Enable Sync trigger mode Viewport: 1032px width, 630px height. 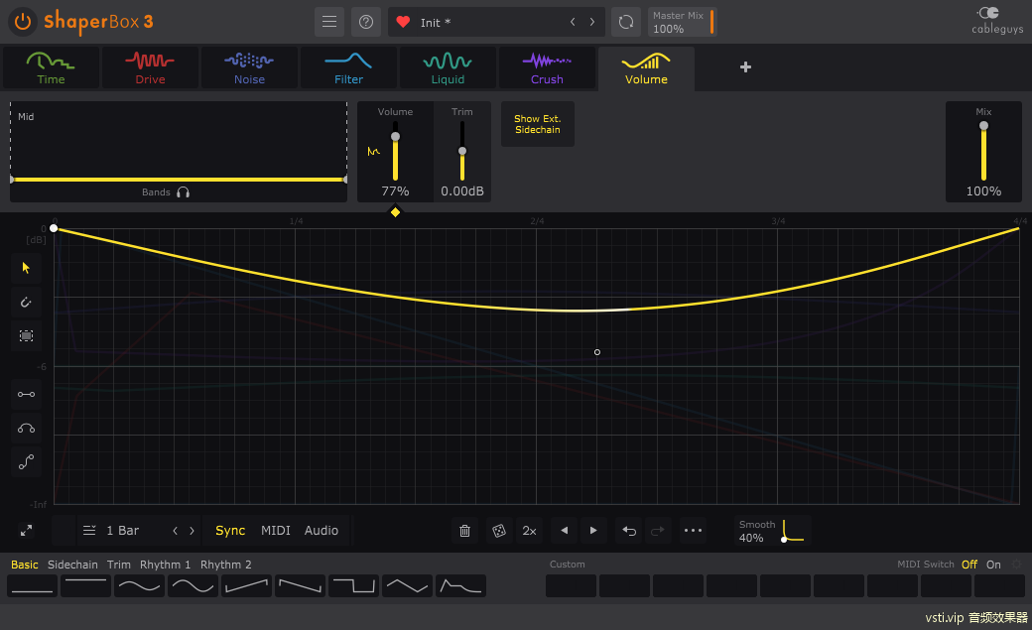[230, 531]
